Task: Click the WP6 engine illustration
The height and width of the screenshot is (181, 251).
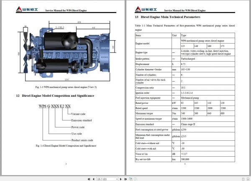Action: [x=67, y=51]
